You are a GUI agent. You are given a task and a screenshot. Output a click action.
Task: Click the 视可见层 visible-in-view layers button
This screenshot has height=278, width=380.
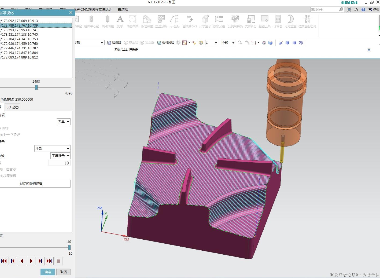pos(165,43)
